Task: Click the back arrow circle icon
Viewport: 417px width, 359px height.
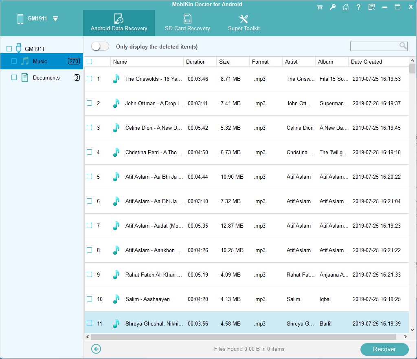Action: (96, 349)
